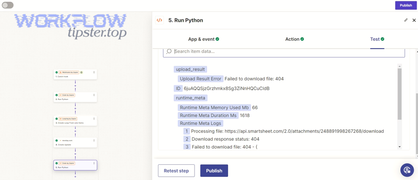Select the Runtime Meta Logs label
This screenshot has width=418, height=180.
tap(201, 124)
